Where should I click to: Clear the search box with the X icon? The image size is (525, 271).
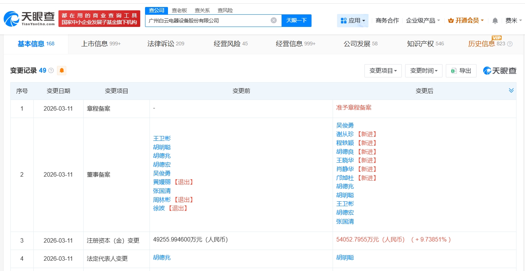coord(273,20)
